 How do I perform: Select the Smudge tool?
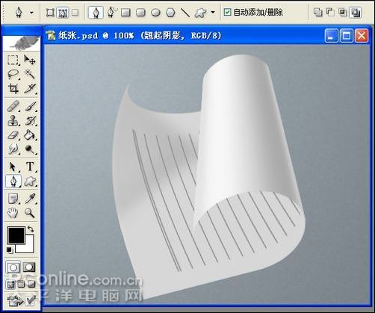13,149
